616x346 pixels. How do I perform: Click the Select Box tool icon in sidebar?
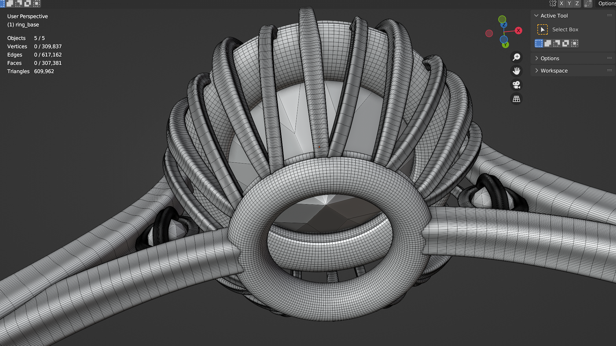click(x=542, y=29)
